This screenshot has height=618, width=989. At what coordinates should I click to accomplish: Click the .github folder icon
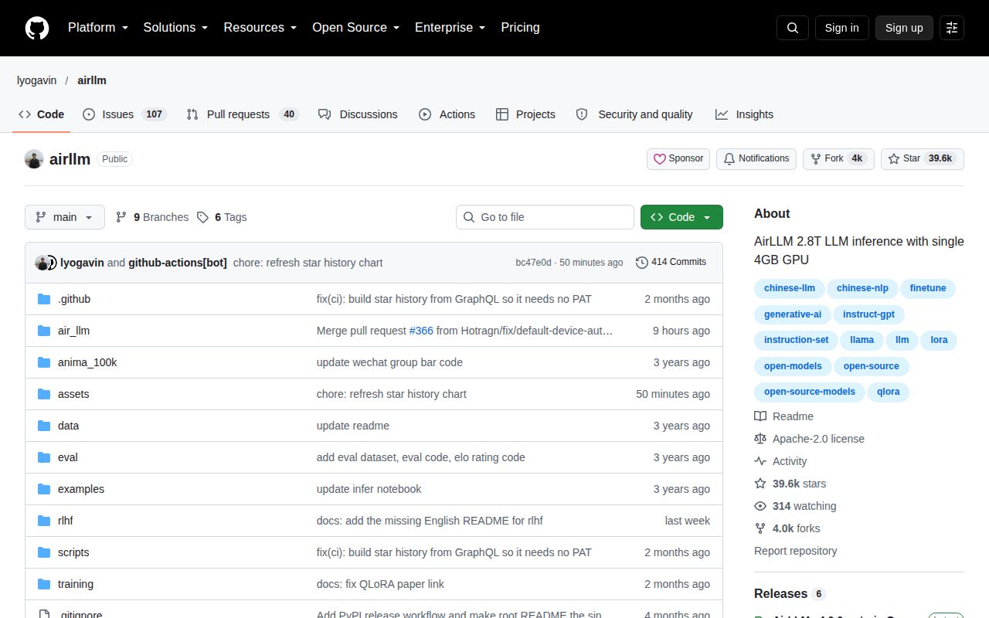pos(44,299)
